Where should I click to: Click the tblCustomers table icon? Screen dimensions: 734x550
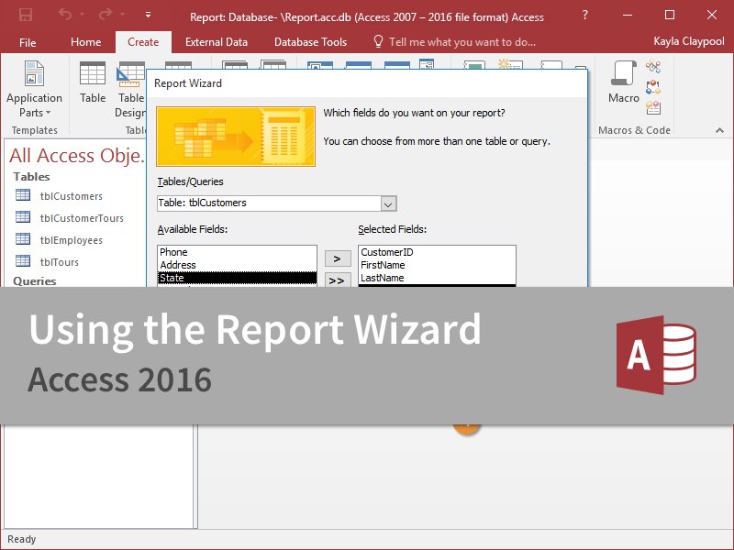(x=23, y=195)
